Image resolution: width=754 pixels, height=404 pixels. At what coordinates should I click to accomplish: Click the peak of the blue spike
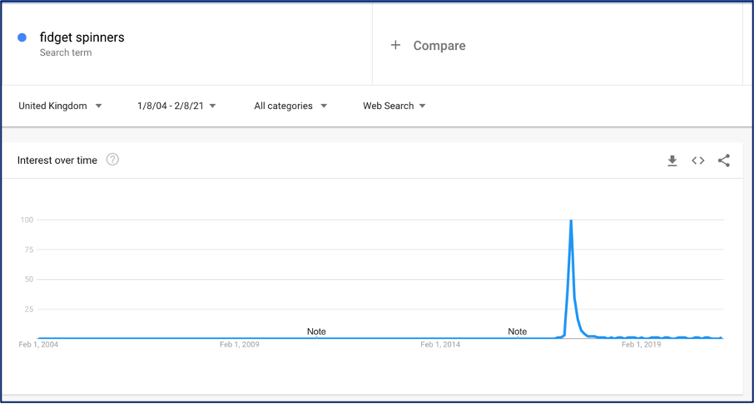tap(571, 220)
